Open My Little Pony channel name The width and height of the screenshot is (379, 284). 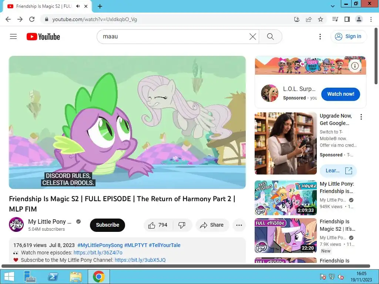coord(50,222)
